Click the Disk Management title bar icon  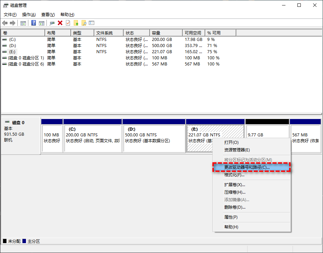[x=5, y=5]
